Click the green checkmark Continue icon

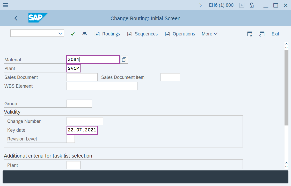(x=72, y=34)
